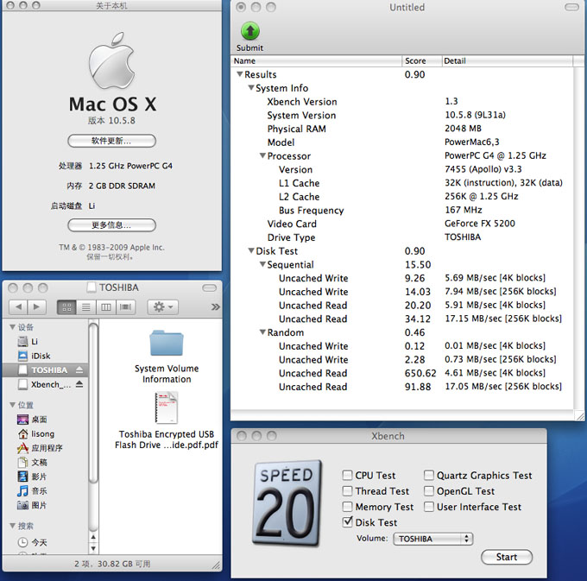Eject the TOSHIBA volume in sidebar
587x581 pixels.
79,369
